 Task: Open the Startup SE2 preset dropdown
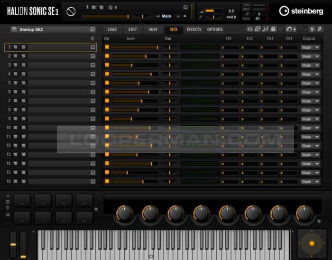tap(92, 29)
